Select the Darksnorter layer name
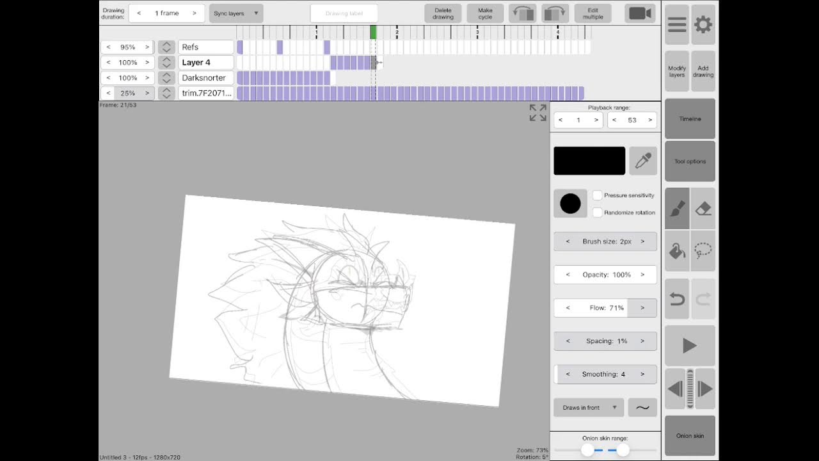 (x=206, y=77)
